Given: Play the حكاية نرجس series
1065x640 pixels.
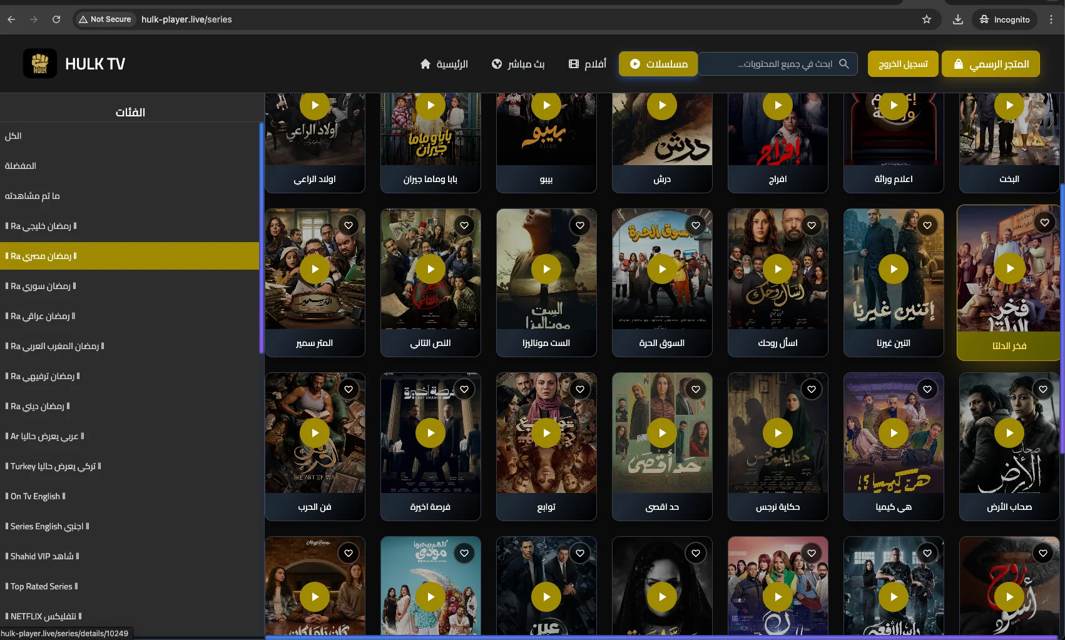Looking at the screenshot, I should pos(778,433).
